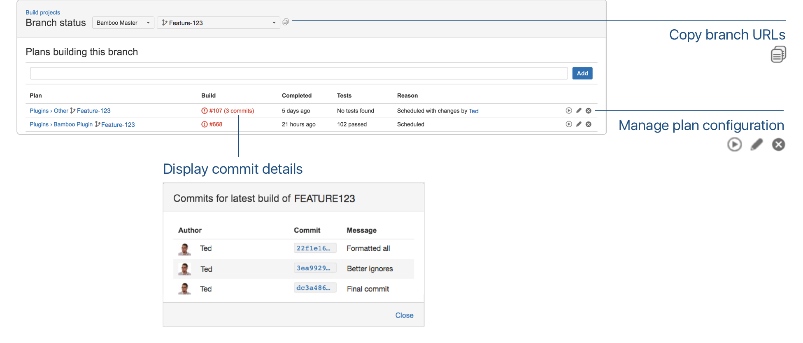Open build #107 link
The height and width of the screenshot is (343, 803).
(x=216, y=111)
